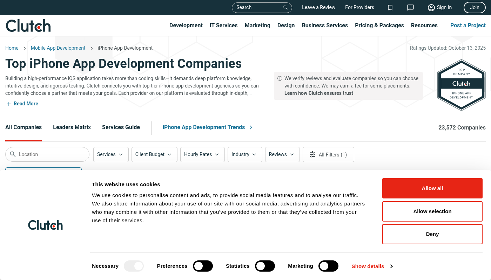
Task: Click the Top Company iPhone App badge
Action: [461, 85]
